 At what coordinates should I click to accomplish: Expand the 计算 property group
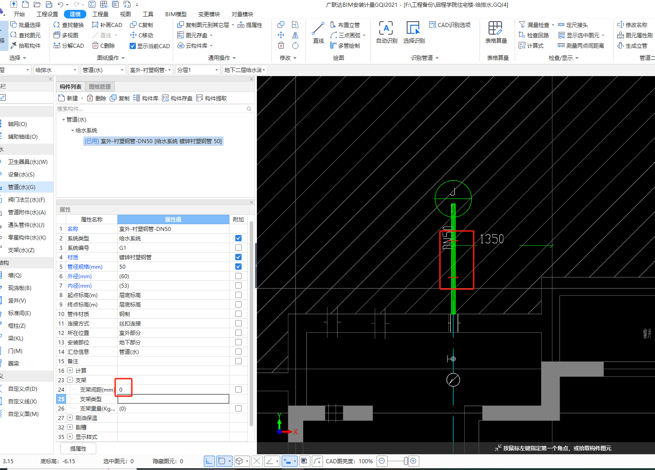point(70,371)
